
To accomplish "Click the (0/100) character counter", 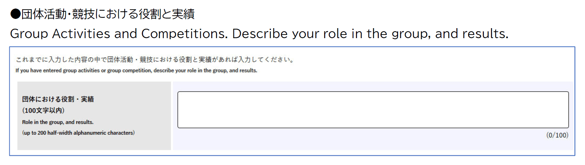I will (557, 135).
